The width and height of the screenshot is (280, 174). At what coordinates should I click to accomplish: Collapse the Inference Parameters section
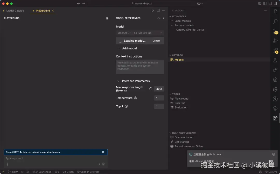pos(118,81)
